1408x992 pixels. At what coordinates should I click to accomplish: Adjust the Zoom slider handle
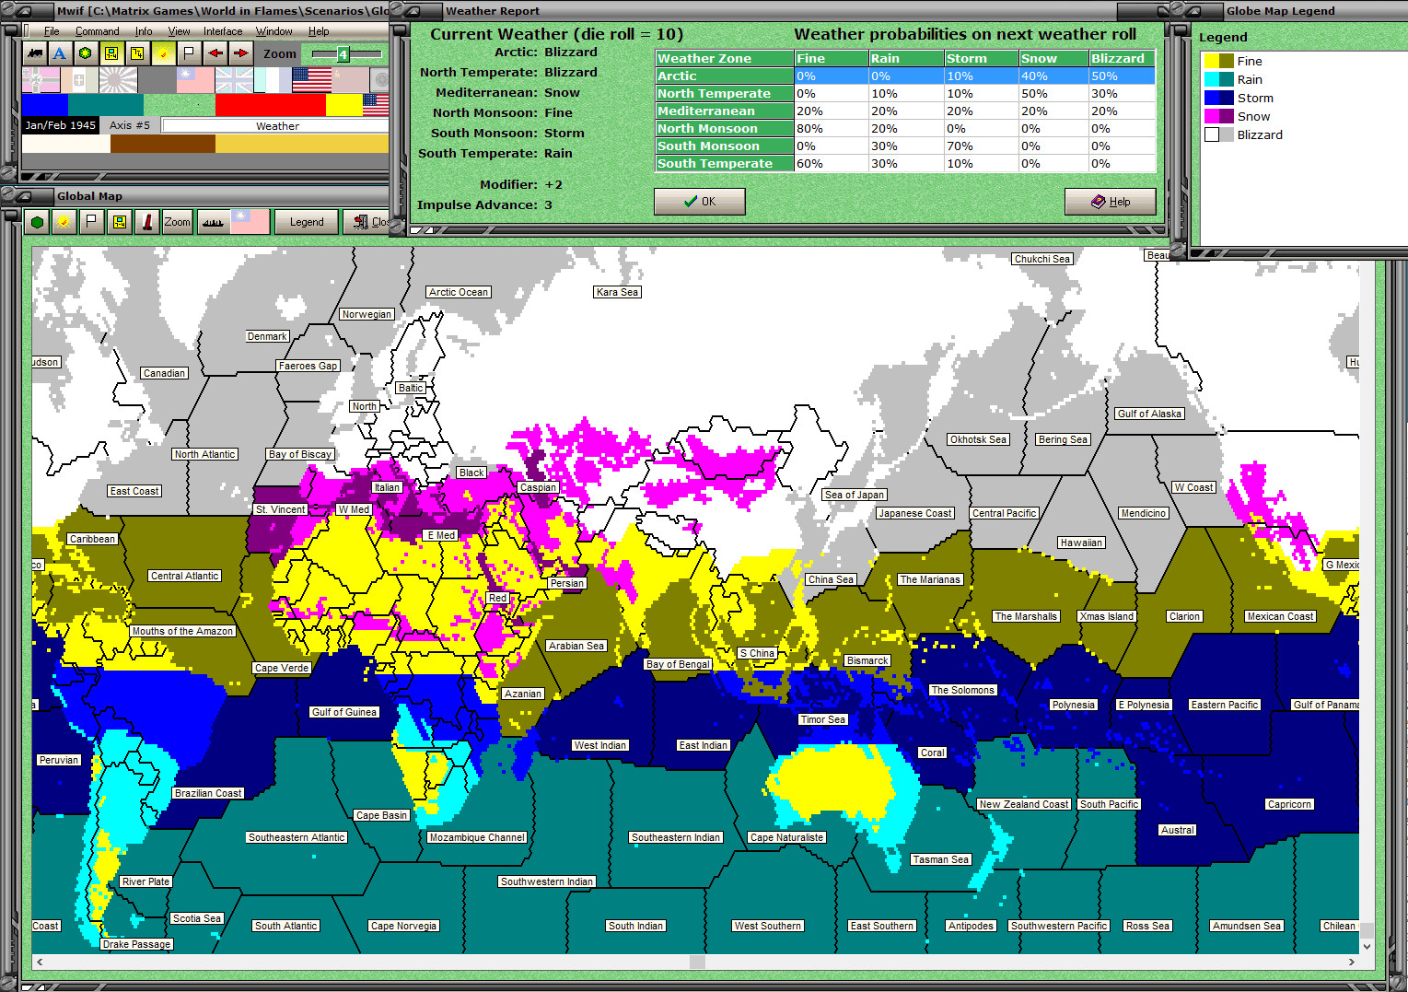click(x=343, y=54)
